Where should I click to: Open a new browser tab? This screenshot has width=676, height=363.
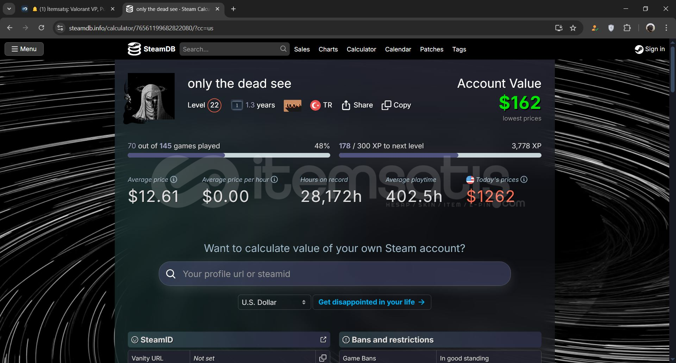[x=233, y=9]
